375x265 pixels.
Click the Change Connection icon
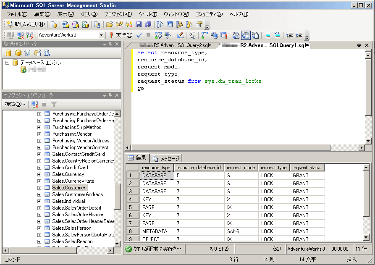click(x=30, y=35)
